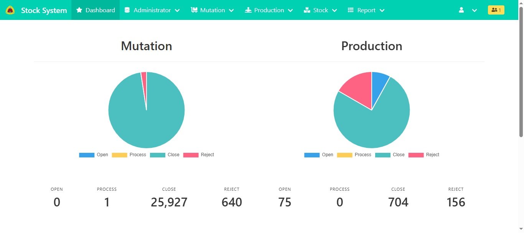
Task: Click the Production icon in navbar
Action: coord(248,10)
